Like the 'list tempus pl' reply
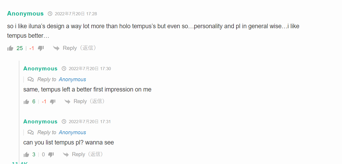The image size is (342, 164). 26,155
